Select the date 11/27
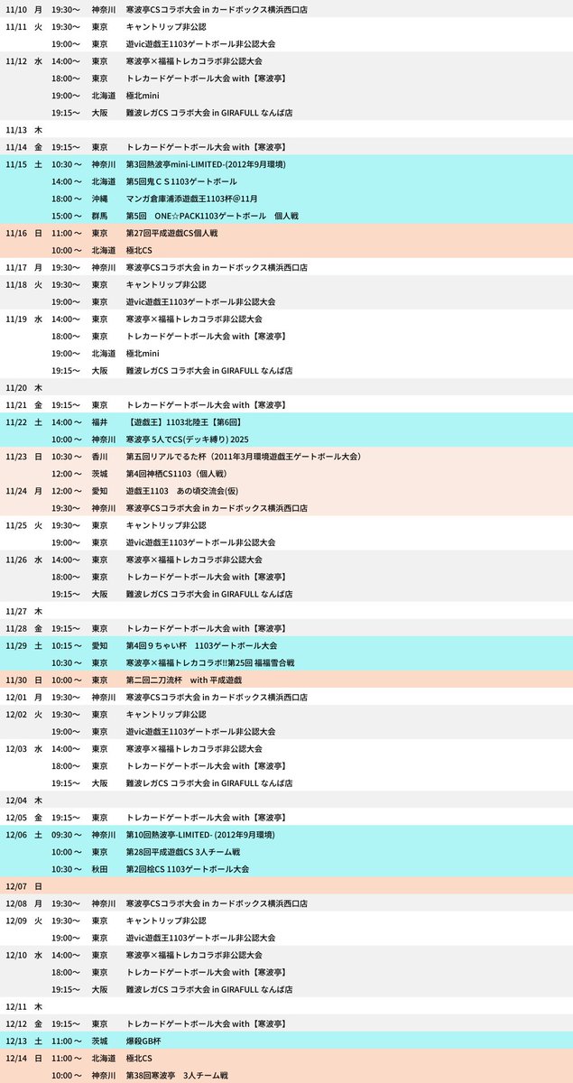The image size is (573, 1083). pyautogui.click(x=16, y=611)
